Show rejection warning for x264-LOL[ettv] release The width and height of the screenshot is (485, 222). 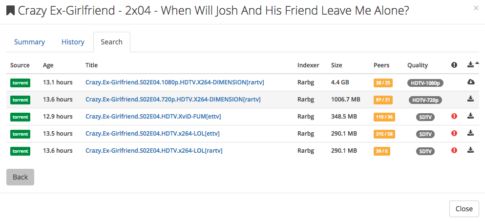454,133
